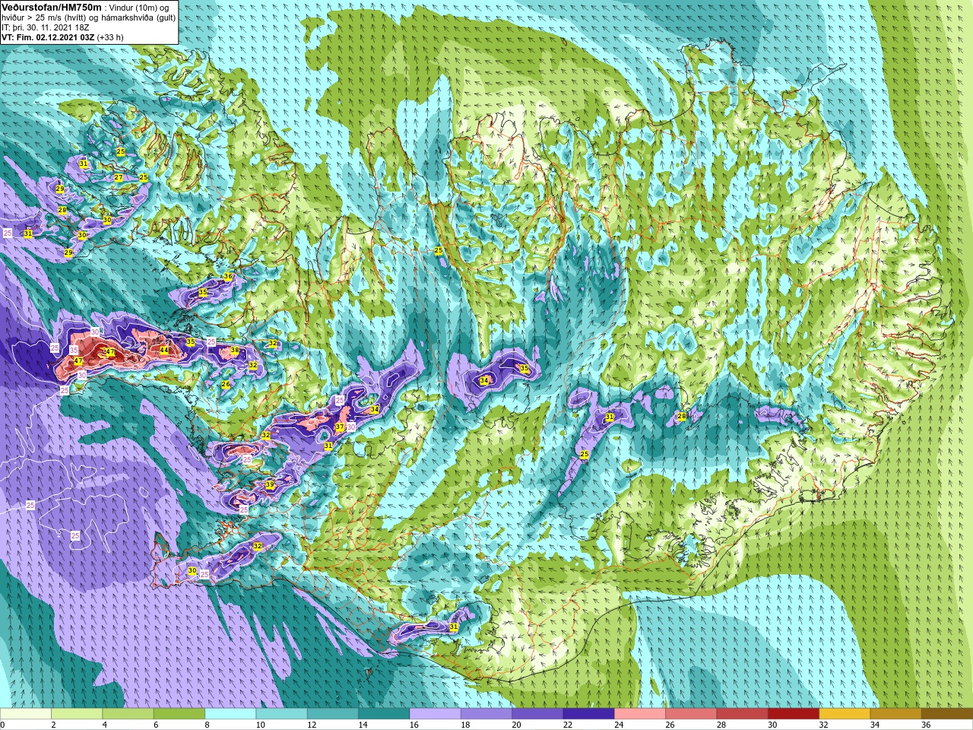Select the 'VT: Fim. 02.12.2021 03Z (+33 h)' line

[62, 36]
